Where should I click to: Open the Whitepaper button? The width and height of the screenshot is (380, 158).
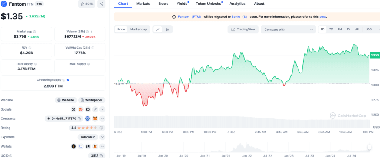[92, 100]
